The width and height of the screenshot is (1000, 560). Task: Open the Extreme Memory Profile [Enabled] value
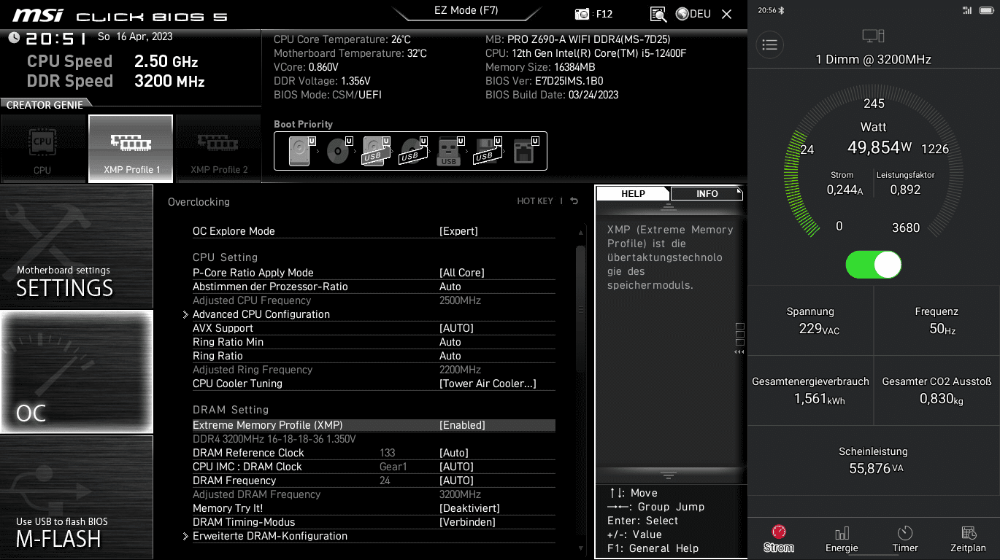pyautogui.click(x=462, y=425)
